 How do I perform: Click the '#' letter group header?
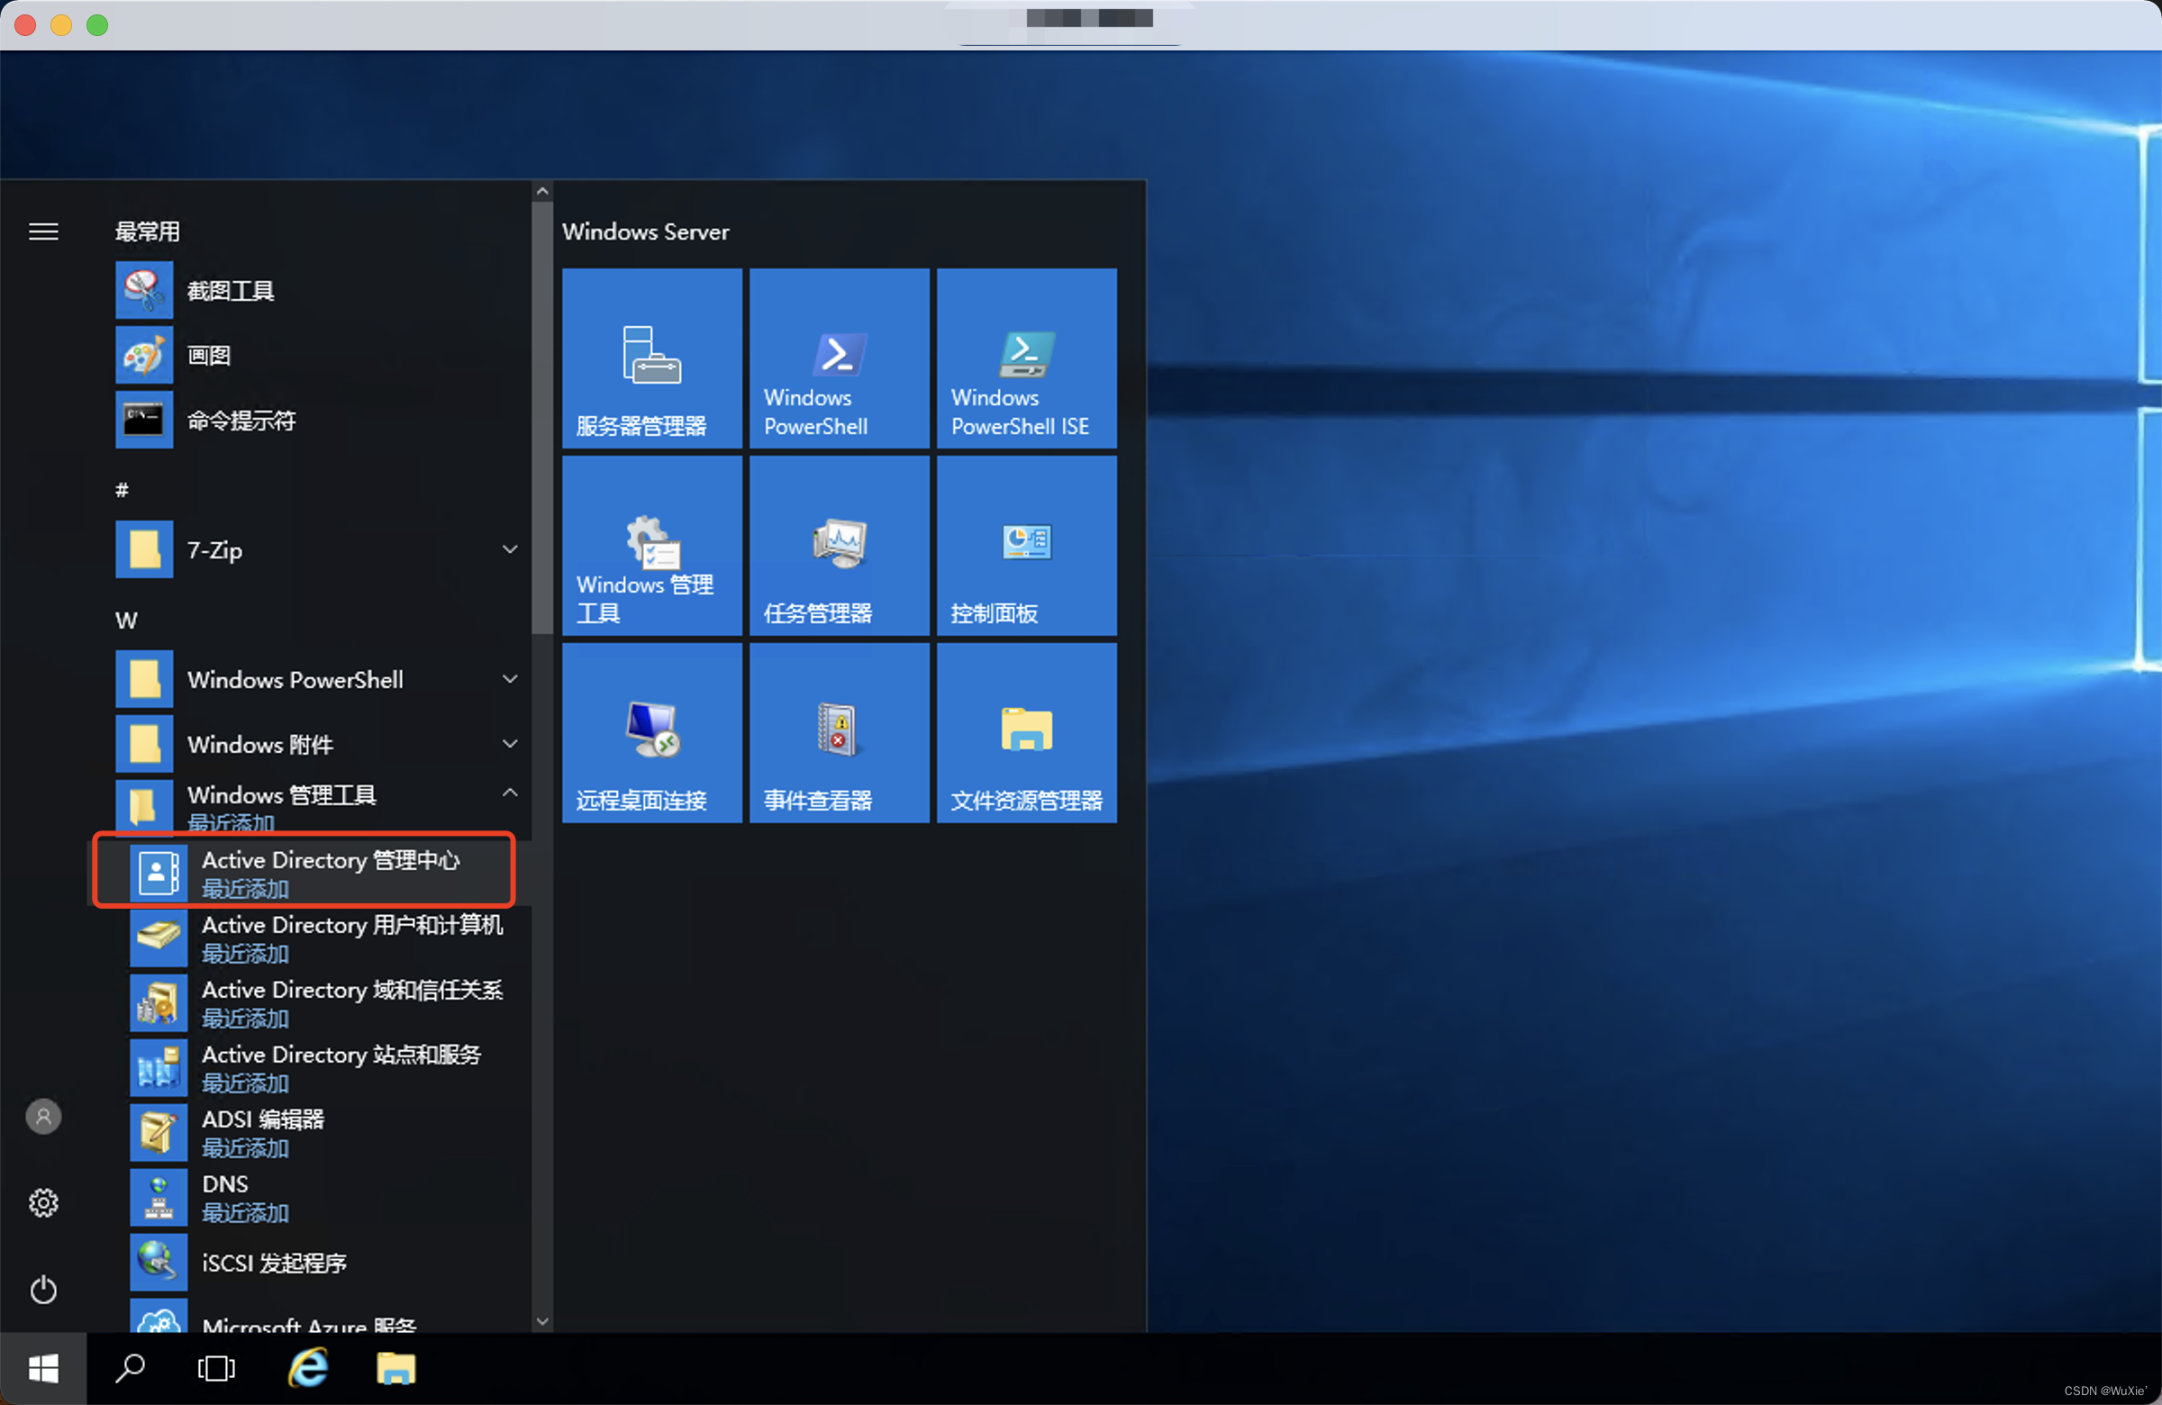coord(122,491)
